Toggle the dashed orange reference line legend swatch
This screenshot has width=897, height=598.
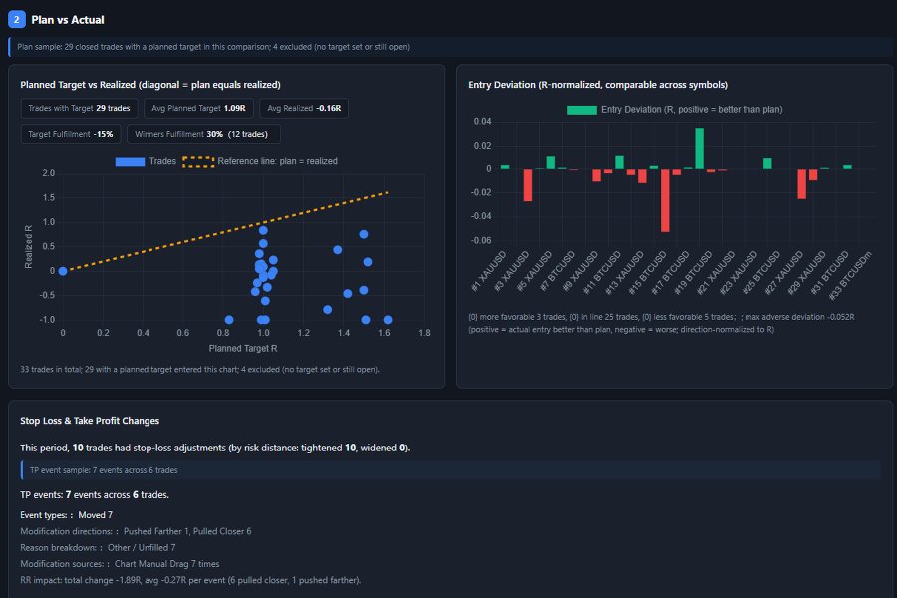[x=198, y=161]
